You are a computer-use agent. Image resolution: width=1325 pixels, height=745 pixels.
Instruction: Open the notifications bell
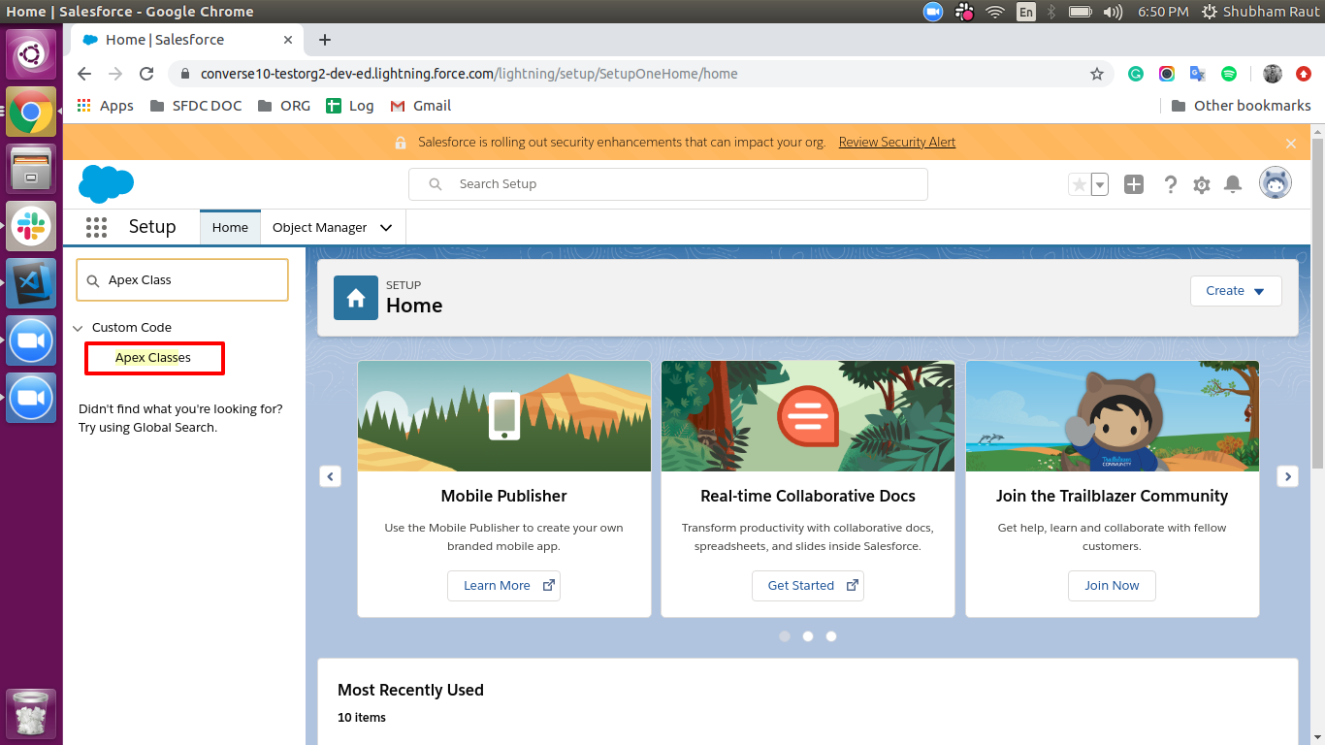tap(1233, 184)
